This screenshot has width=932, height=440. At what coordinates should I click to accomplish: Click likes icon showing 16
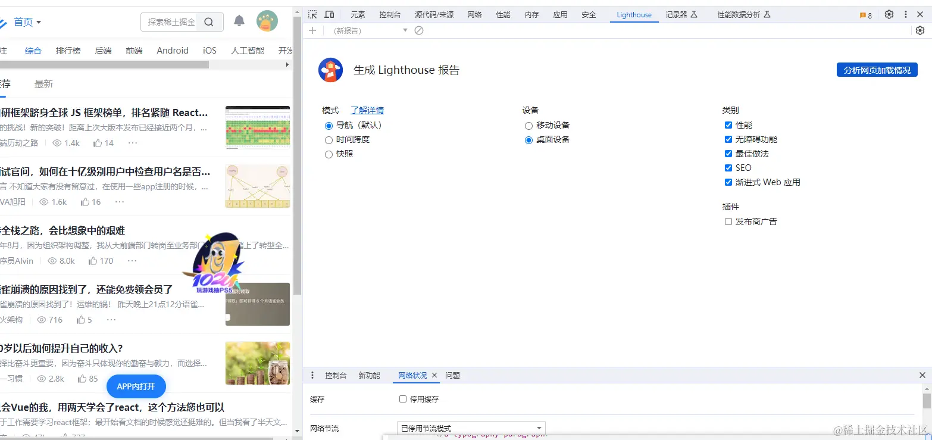point(85,202)
